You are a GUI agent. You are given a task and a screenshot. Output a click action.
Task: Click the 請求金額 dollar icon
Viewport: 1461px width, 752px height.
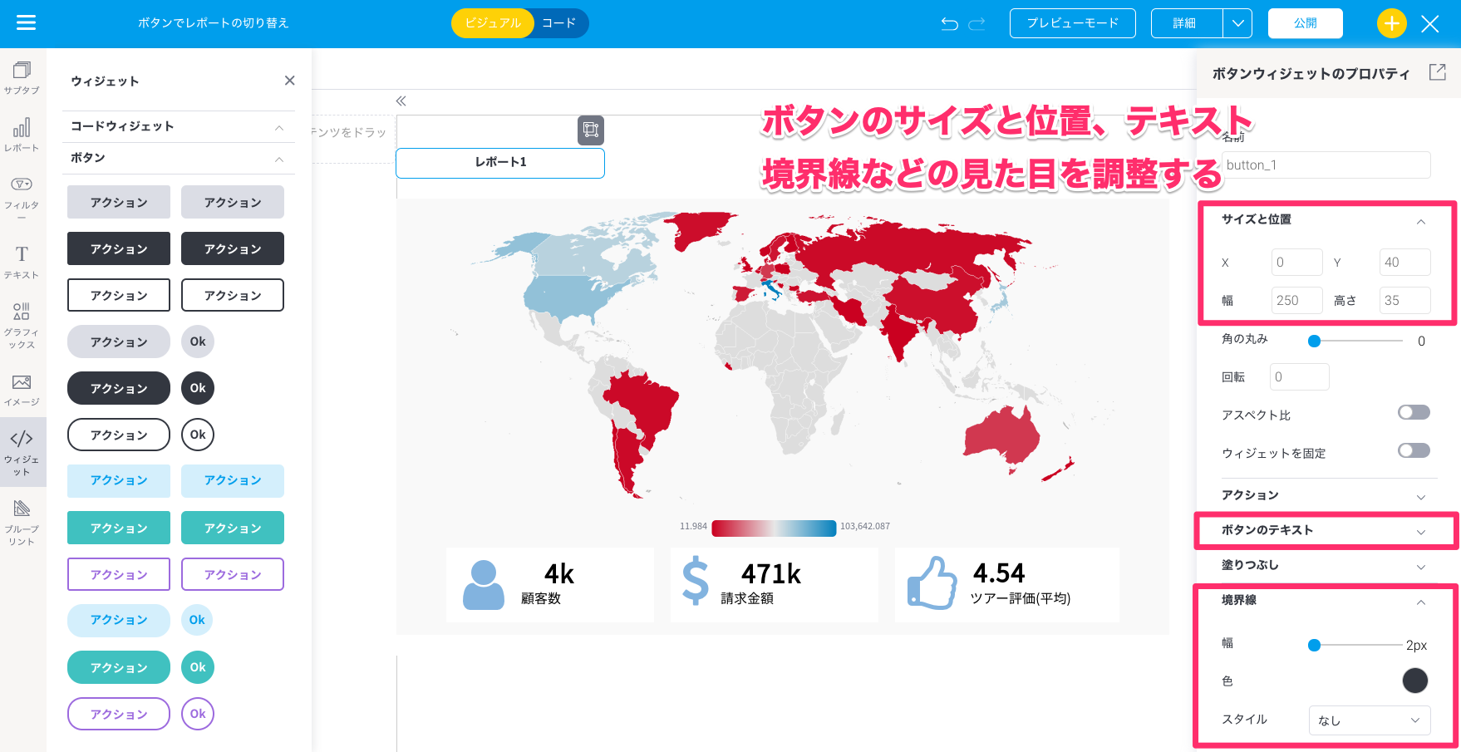(x=696, y=580)
